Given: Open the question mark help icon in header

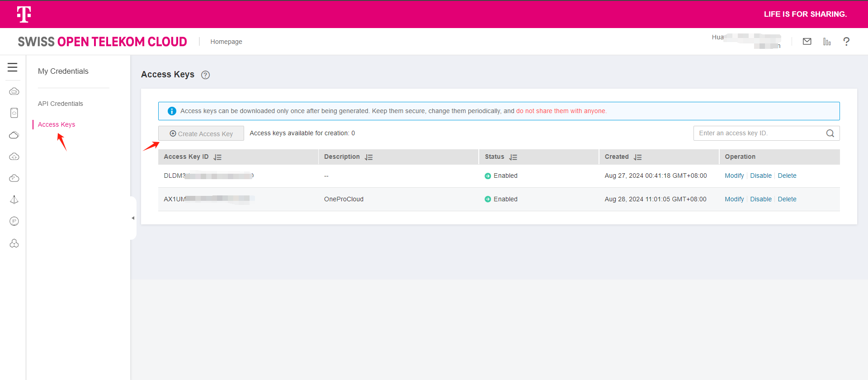Looking at the screenshot, I should 846,42.
